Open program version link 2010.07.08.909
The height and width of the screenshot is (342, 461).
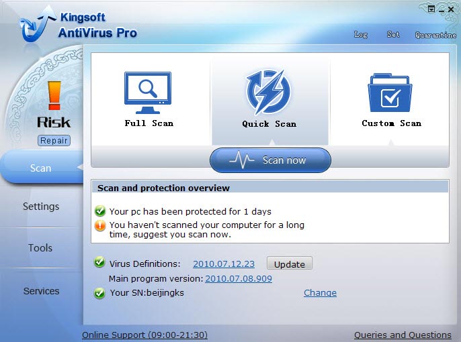(239, 278)
